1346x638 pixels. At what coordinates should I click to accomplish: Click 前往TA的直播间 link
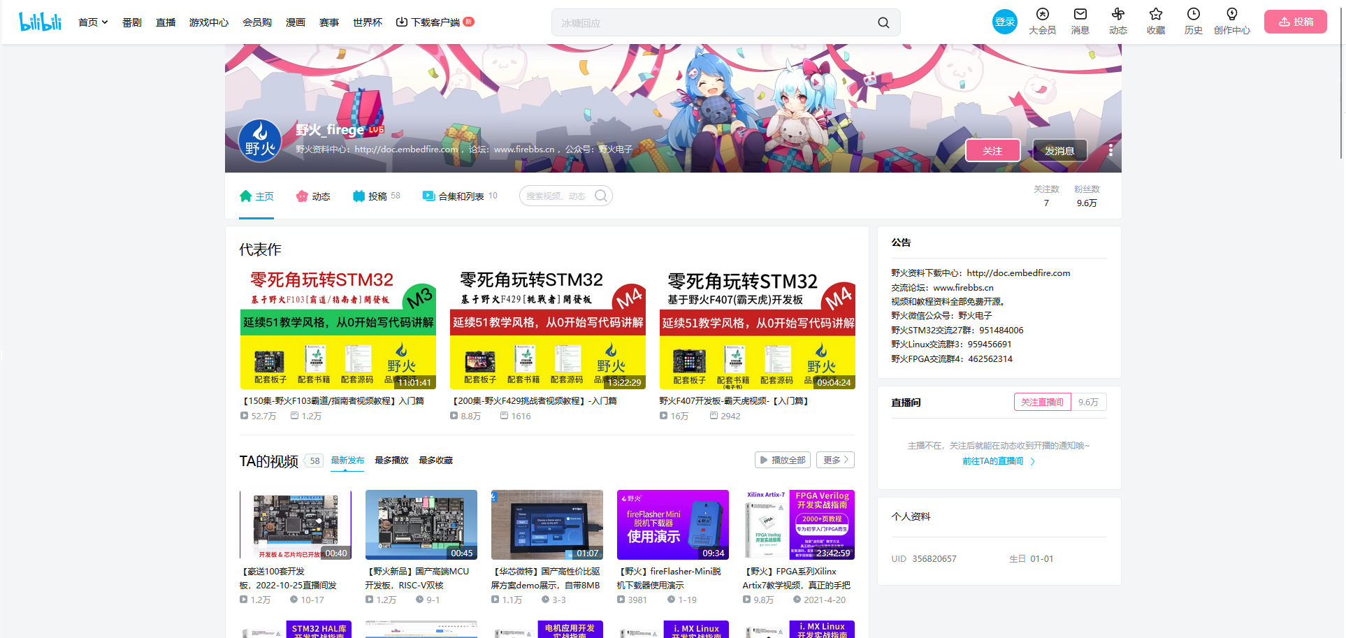coord(999,461)
